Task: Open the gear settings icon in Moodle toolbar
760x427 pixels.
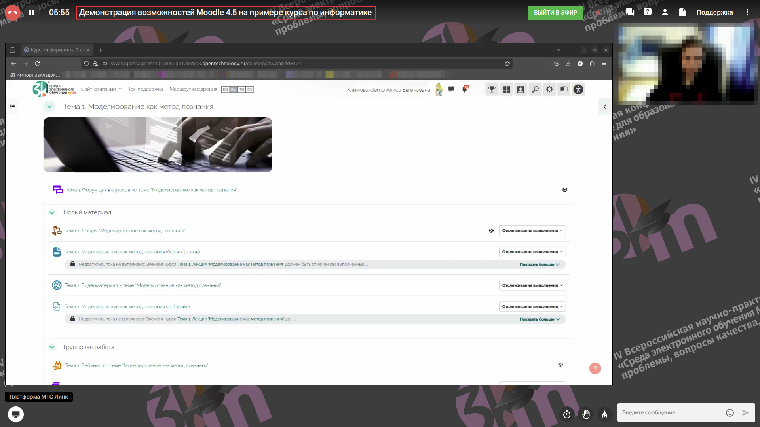Action: point(549,89)
